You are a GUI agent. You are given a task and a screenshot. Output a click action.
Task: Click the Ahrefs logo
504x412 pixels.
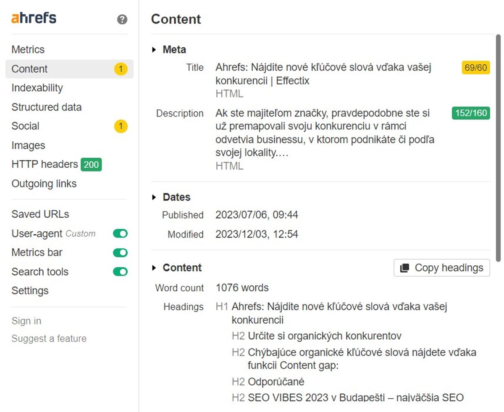click(x=34, y=18)
